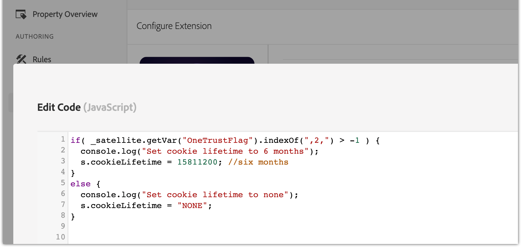This screenshot has height=247, width=521.
Task: Place cursor on the 15811200 value
Action: pyautogui.click(x=197, y=162)
